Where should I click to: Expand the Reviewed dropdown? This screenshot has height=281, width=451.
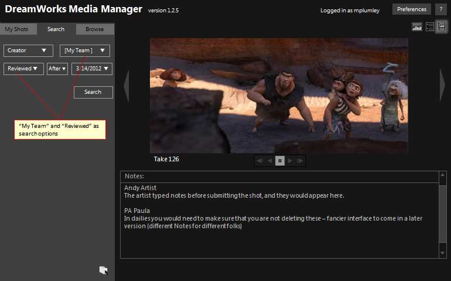coord(23,69)
